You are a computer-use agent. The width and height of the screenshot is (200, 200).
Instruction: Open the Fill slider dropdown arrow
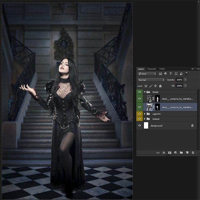185,86
